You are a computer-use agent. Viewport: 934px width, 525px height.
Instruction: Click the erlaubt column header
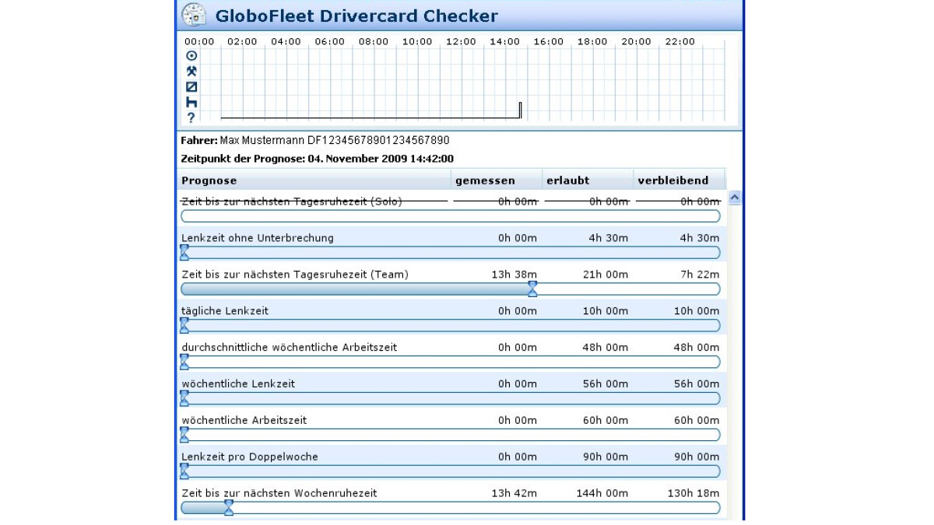pos(588,180)
